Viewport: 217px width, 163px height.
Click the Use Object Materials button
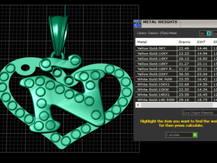(x=200, y=113)
